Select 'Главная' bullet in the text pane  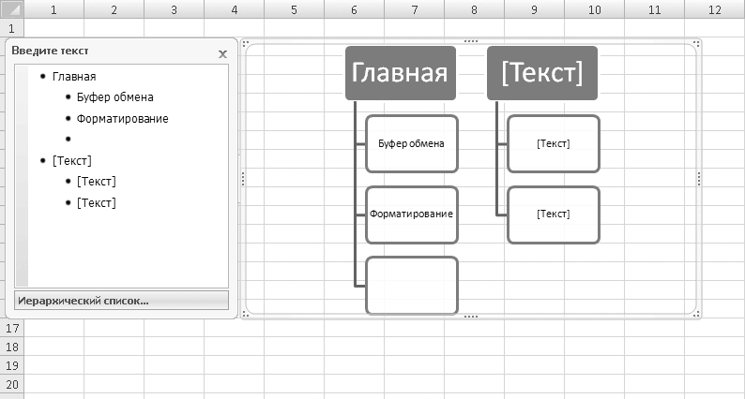tap(74, 77)
